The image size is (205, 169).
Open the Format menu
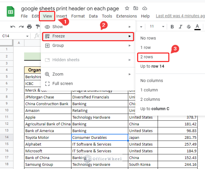click(x=78, y=16)
